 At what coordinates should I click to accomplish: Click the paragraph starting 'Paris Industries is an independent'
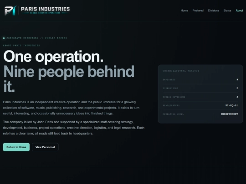[71, 108]
